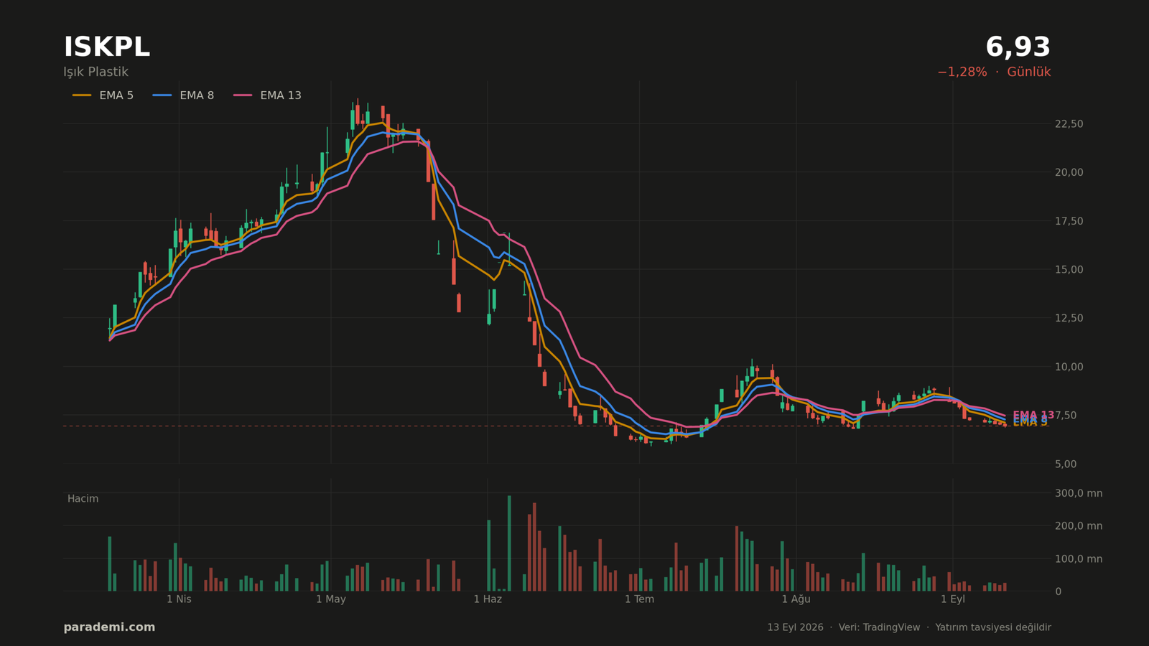
Task: Click the 22,50 price axis label
Action: click(1069, 124)
